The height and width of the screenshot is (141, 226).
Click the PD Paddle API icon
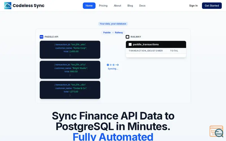[x=42, y=37]
